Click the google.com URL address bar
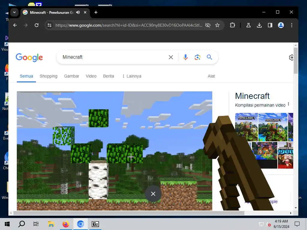Viewport: 307px width, 230px height. coord(129,25)
